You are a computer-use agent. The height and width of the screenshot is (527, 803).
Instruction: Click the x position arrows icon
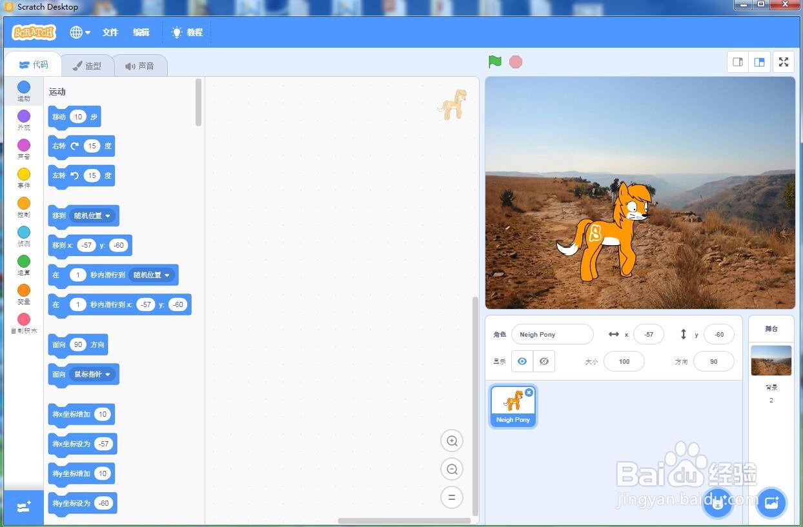tap(614, 334)
